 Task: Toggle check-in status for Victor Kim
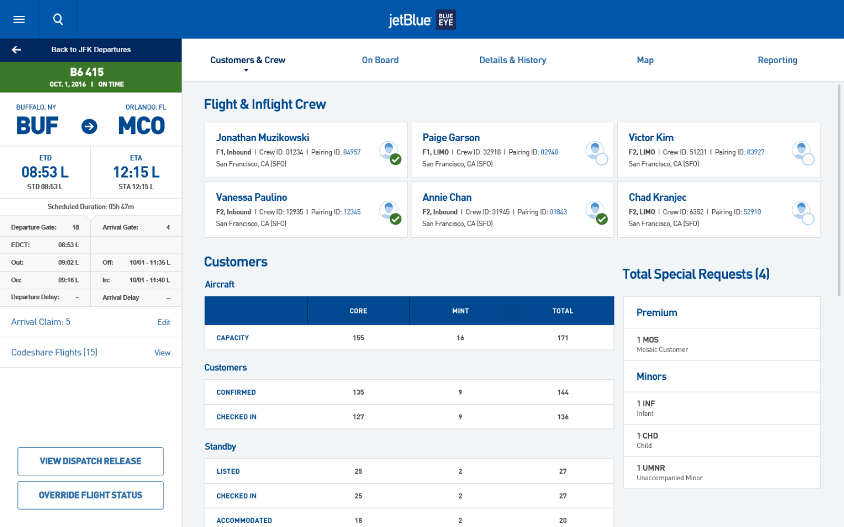click(x=808, y=159)
